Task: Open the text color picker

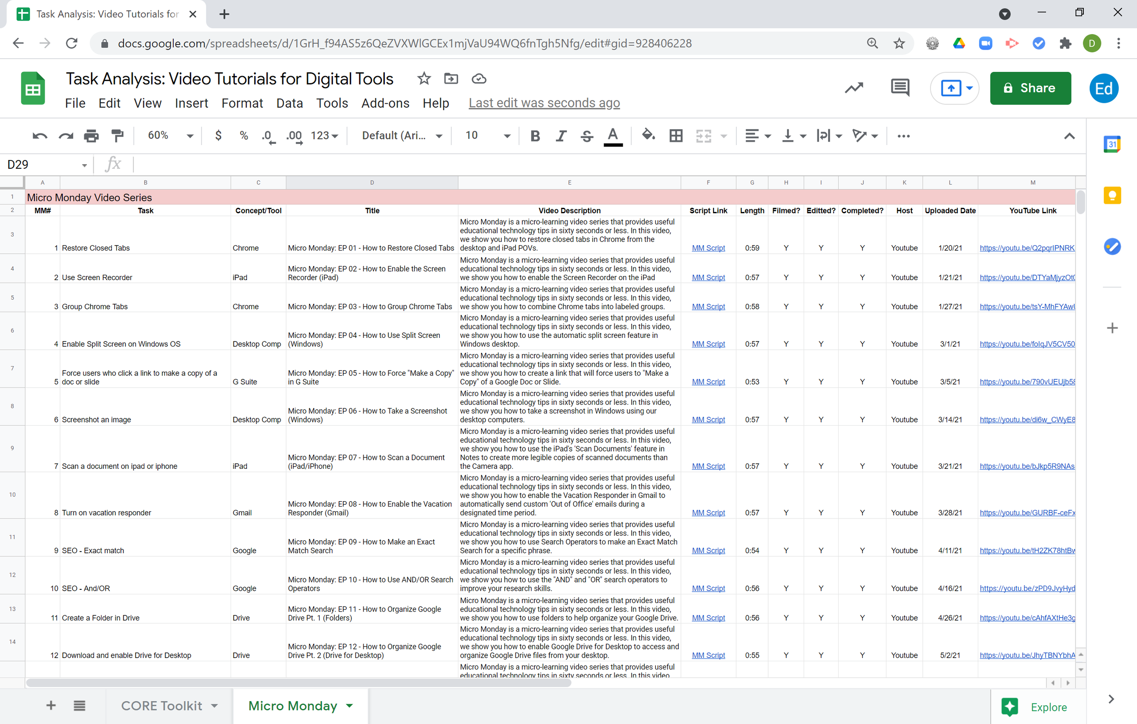Action: (613, 136)
